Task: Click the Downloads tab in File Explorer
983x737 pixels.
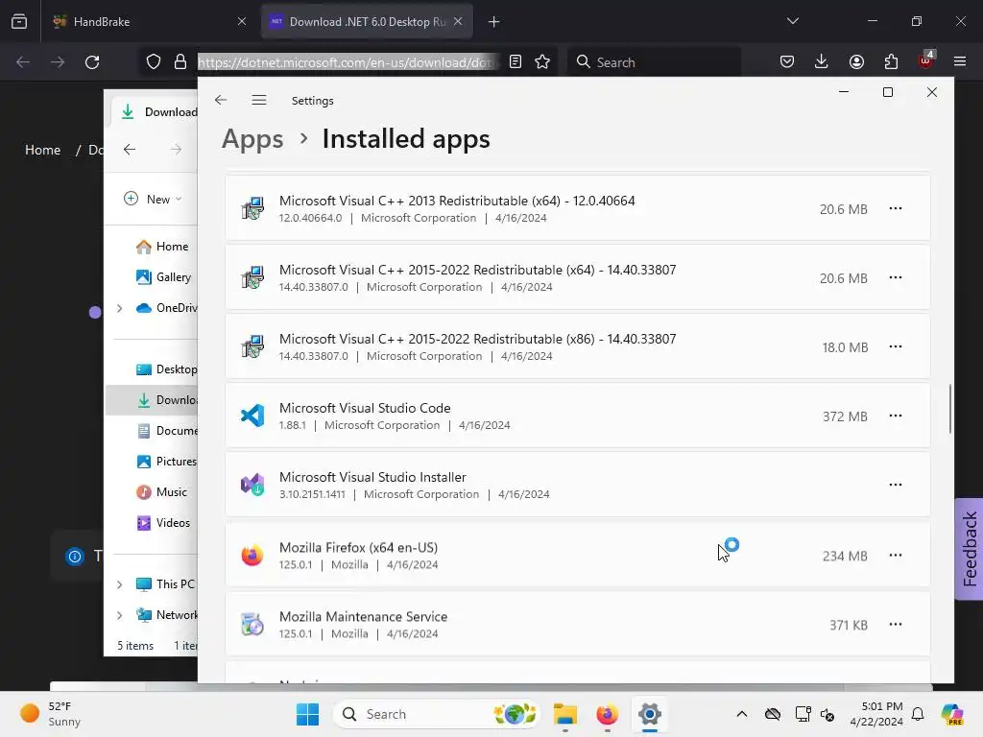Action: 156,111
